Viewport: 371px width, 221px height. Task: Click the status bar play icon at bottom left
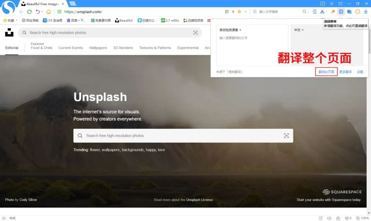[4, 218]
